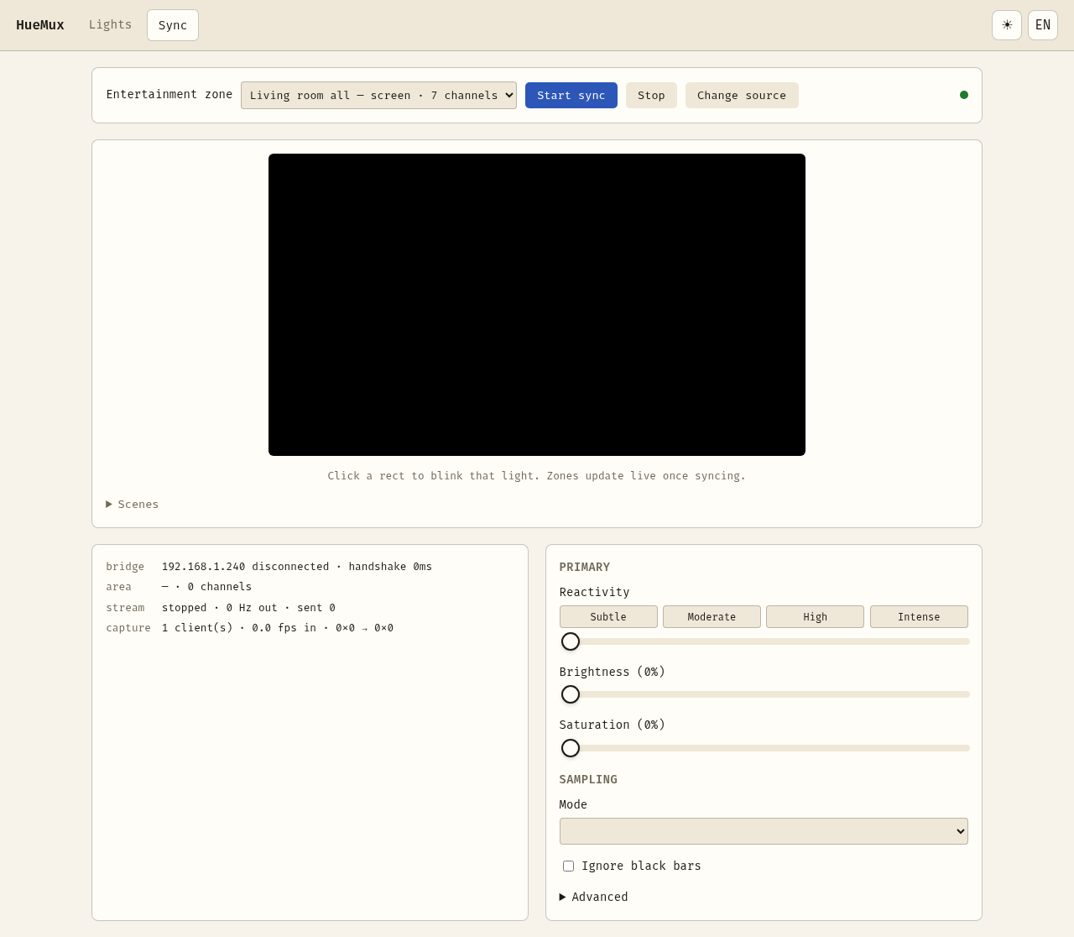
Task: Switch to the Sync tab
Action: point(173,25)
